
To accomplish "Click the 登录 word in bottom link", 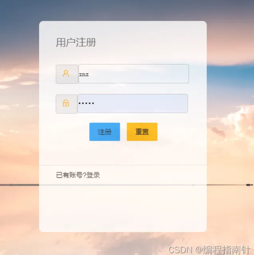I will (93, 175).
